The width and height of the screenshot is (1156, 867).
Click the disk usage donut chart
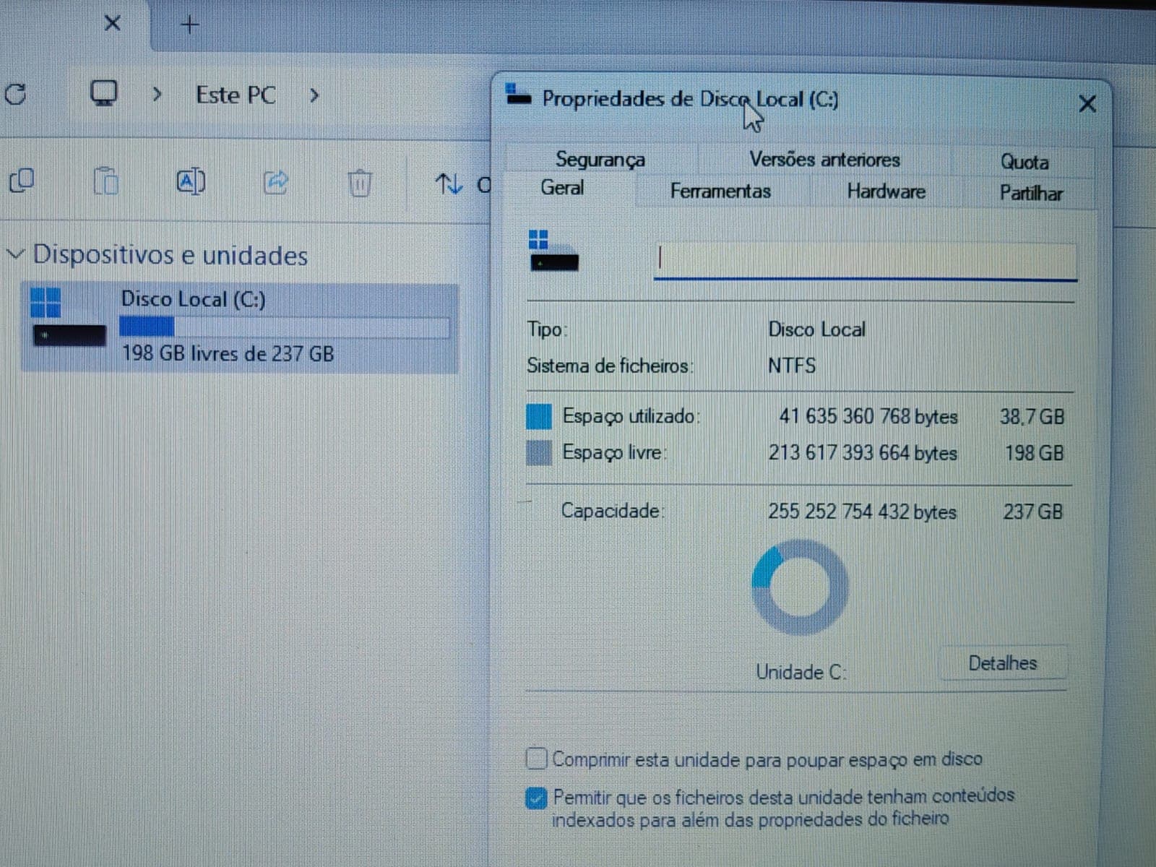(x=800, y=587)
